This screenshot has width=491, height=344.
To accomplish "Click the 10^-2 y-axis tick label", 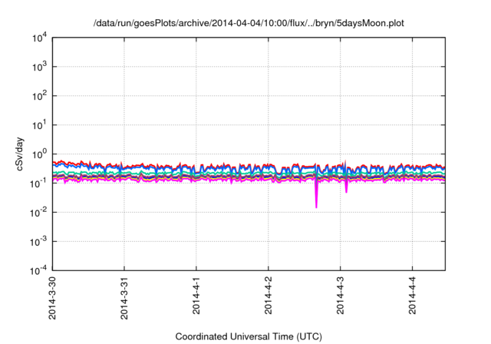I will click(x=38, y=213).
